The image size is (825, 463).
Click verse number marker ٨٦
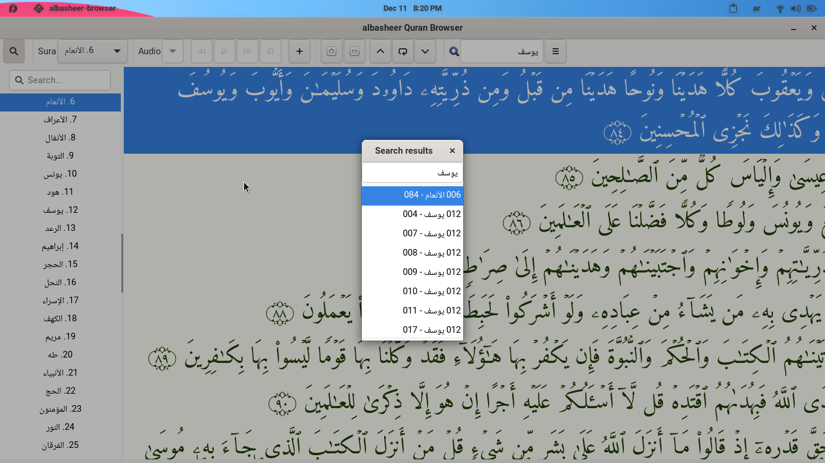pos(516,223)
